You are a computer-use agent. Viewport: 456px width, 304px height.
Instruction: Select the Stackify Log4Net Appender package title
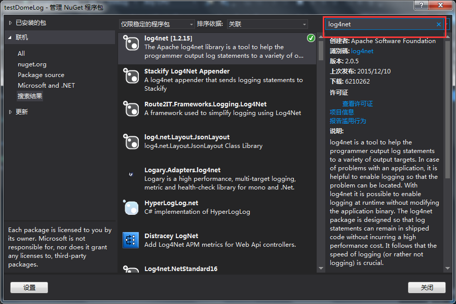point(187,71)
